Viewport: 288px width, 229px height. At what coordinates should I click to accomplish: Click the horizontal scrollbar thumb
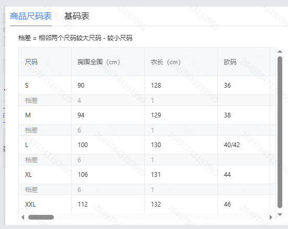point(41,218)
